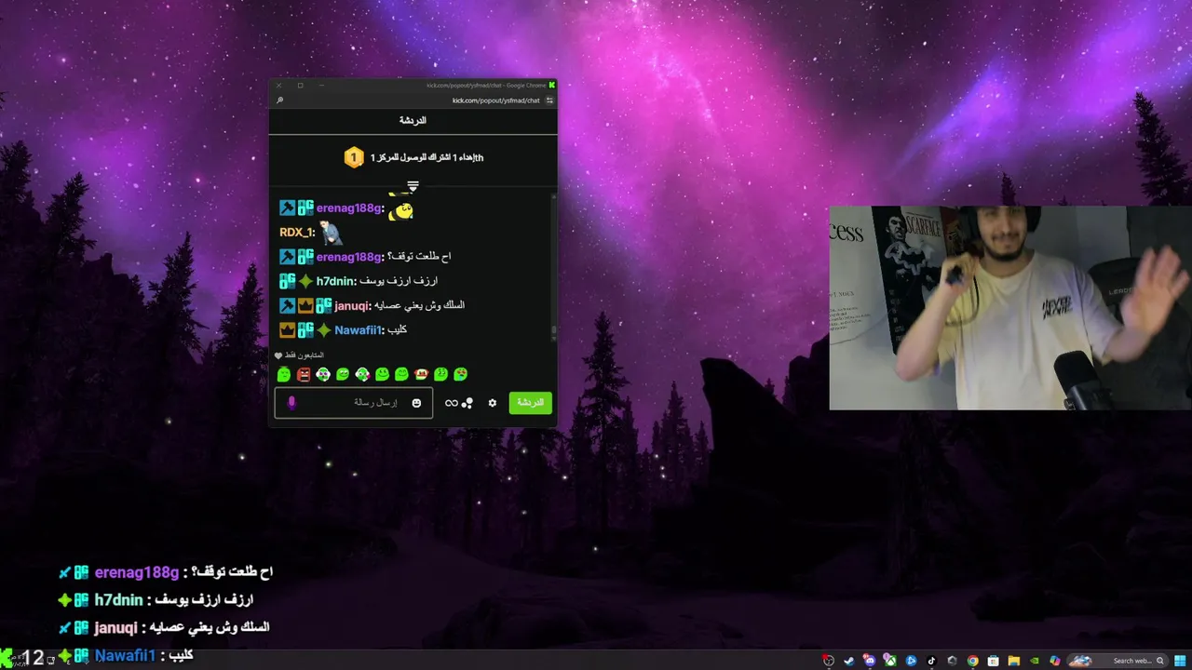This screenshot has height=670, width=1192.
Task: Open Discord from the taskbar
Action: pos(870,661)
